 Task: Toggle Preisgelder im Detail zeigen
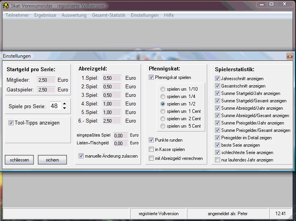click(x=217, y=138)
